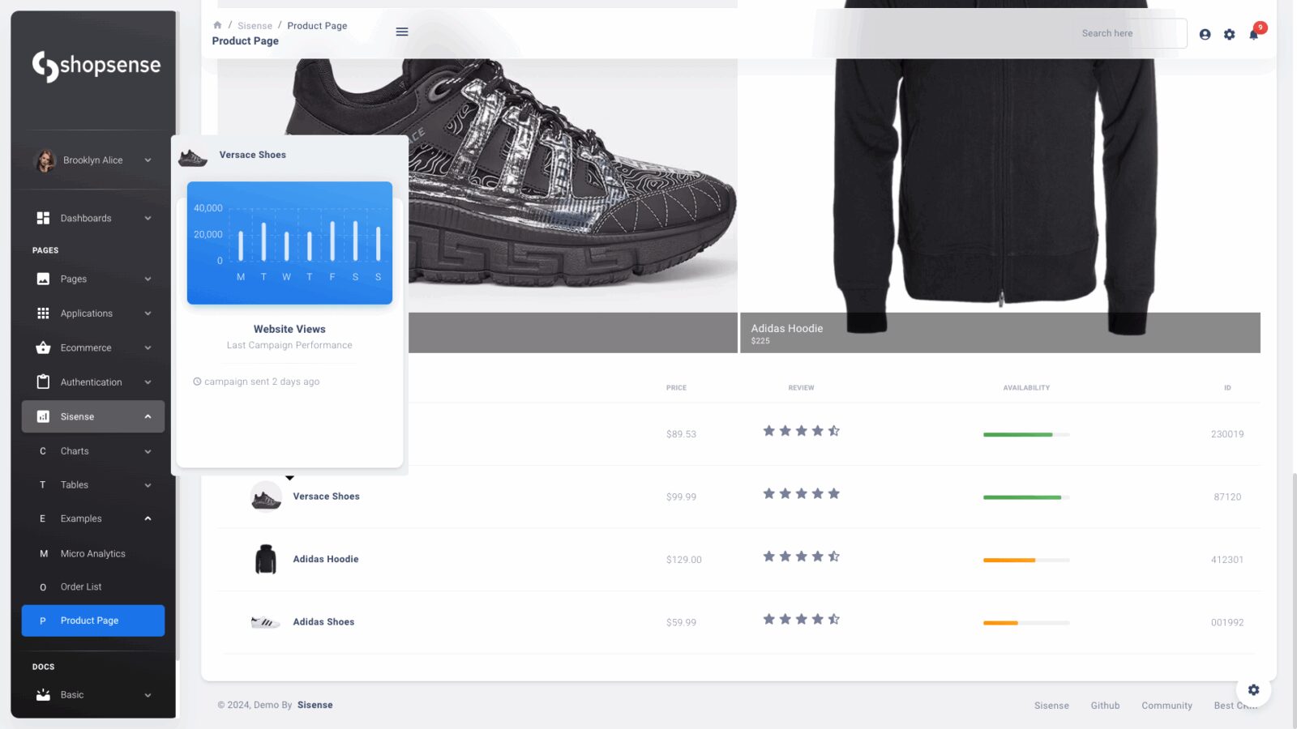Image resolution: width=1297 pixels, height=729 pixels.
Task: Open the user account icon
Action: tap(1205, 34)
